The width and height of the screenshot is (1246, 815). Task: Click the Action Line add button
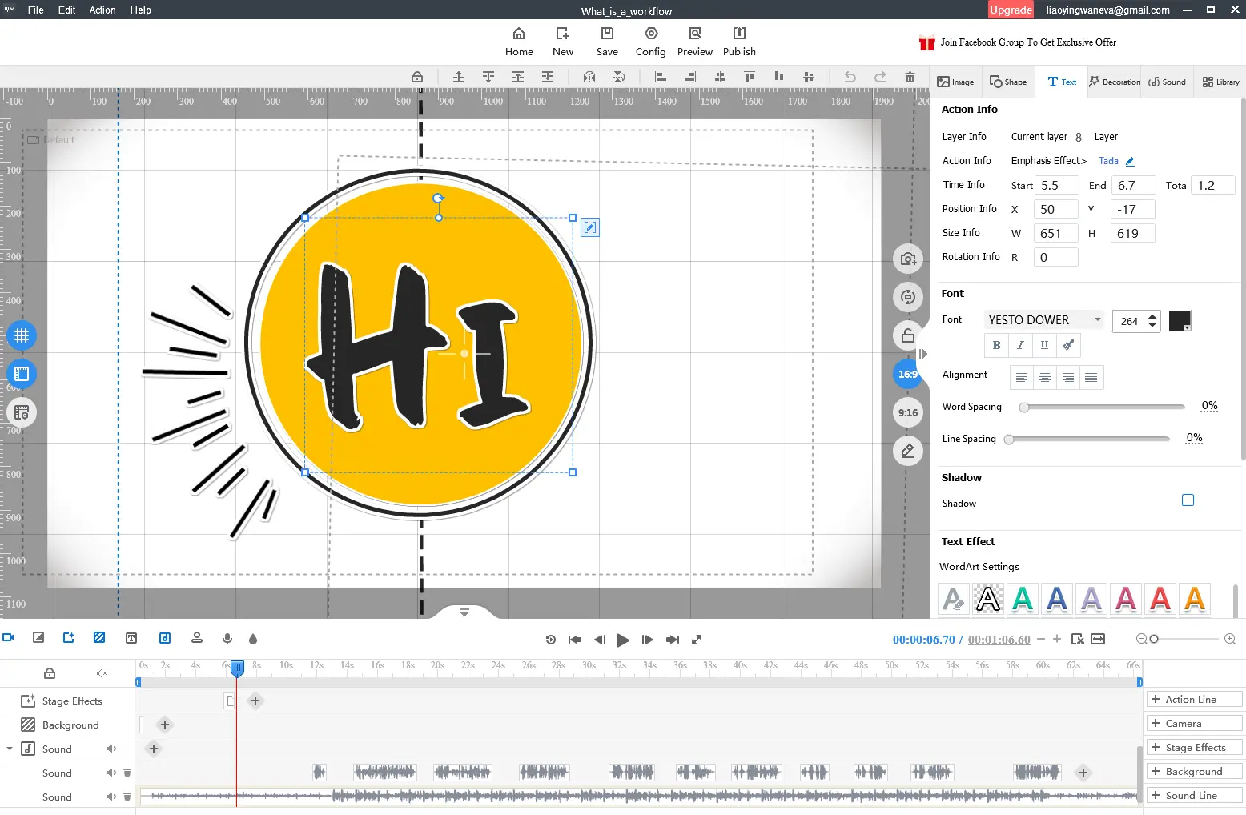coord(1193,699)
